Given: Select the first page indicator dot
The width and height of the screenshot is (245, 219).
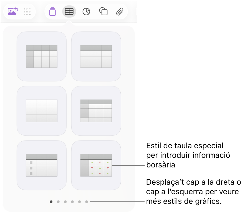Looking at the screenshot, I should (x=51, y=202).
